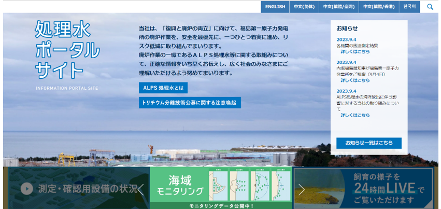The width and height of the screenshot is (441, 209).
Task: Open the ALPS 処理水とは button
Action: (x=163, y=88)
